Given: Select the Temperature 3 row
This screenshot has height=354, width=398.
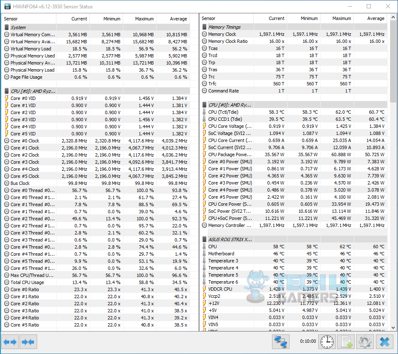Looking at the screenshot, I should click(294, 260).
